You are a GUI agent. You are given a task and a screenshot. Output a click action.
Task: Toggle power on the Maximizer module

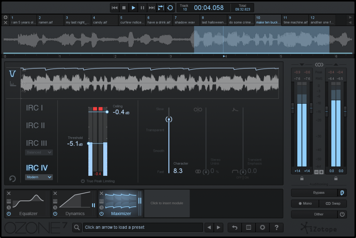coord(101,213)
